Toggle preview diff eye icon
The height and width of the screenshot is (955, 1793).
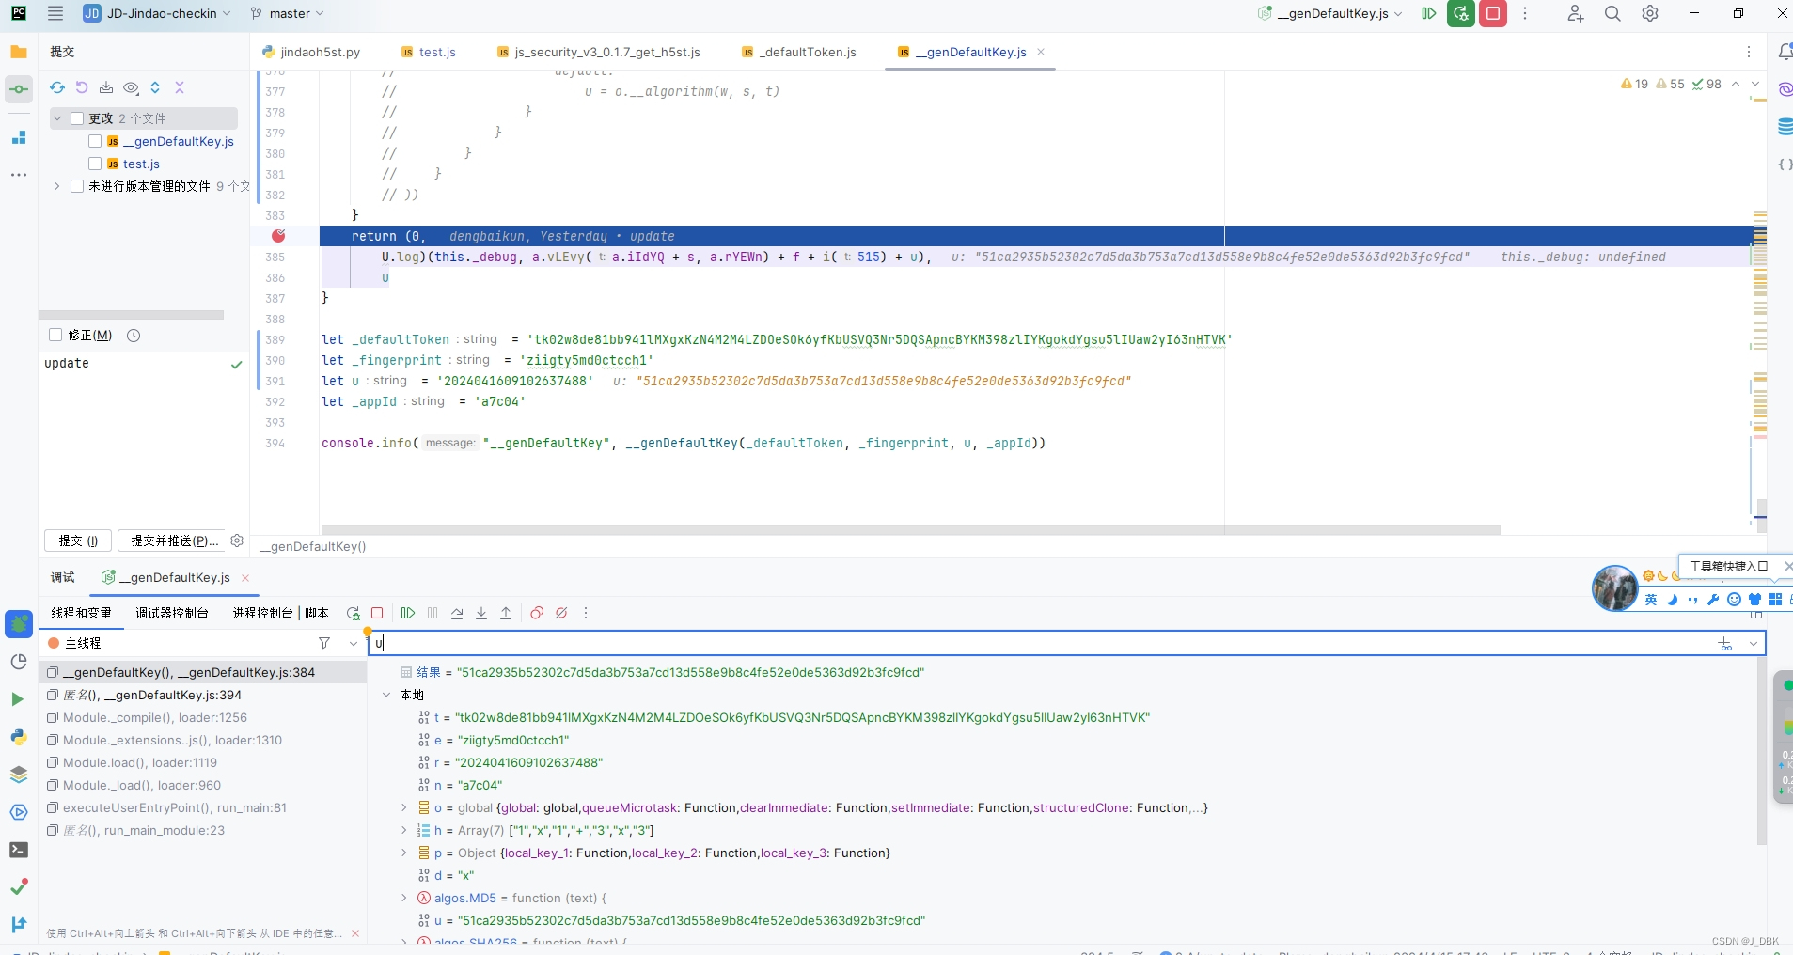(x=131, y=87)
